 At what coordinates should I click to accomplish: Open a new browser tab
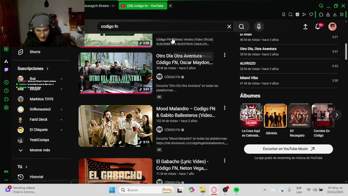pyautogui.click(x=170, y=6)
